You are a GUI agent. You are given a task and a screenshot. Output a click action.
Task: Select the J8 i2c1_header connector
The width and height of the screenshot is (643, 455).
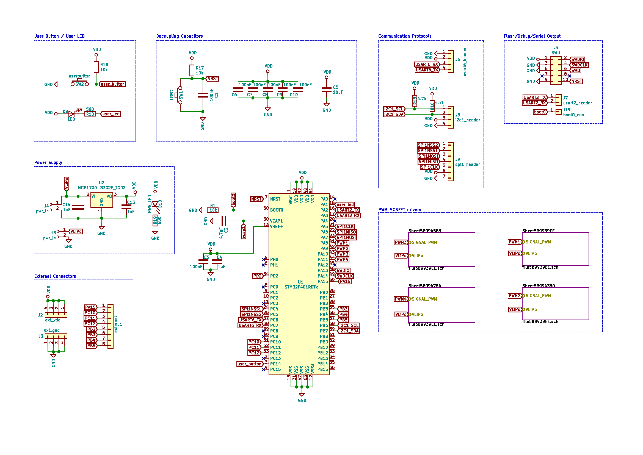click(x=451, y=117)
